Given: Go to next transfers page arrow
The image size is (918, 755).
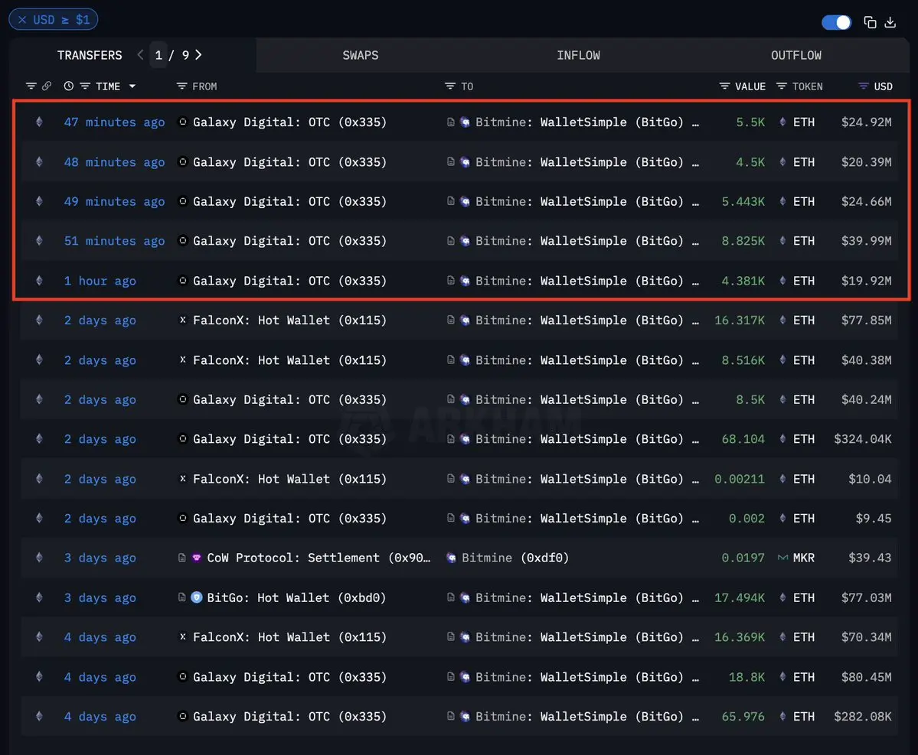Looking at the screenshot, I should click(198, 54).
